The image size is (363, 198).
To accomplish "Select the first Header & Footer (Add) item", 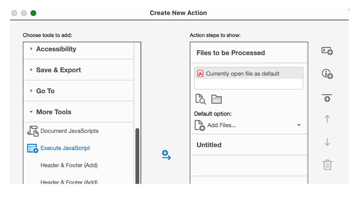I will 69,165.
